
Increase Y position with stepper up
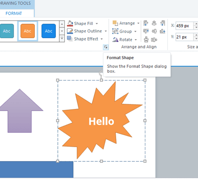click(196, 35)
